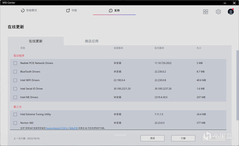Open the Norton privacy statement link
Screen dimensions: 239x146
tap(74, 128)
